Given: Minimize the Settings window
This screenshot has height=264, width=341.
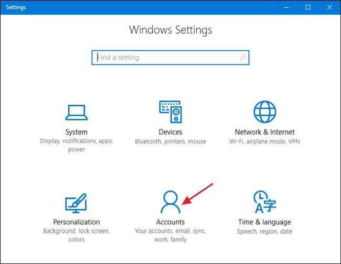Looking at the screenshot, I should click(286, 7).
